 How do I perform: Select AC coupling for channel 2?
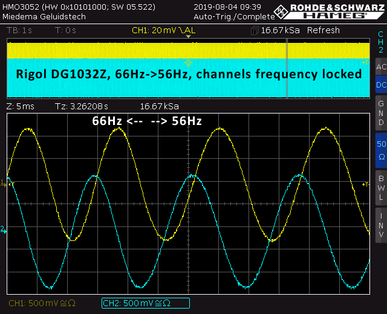(x=382, y=66)
